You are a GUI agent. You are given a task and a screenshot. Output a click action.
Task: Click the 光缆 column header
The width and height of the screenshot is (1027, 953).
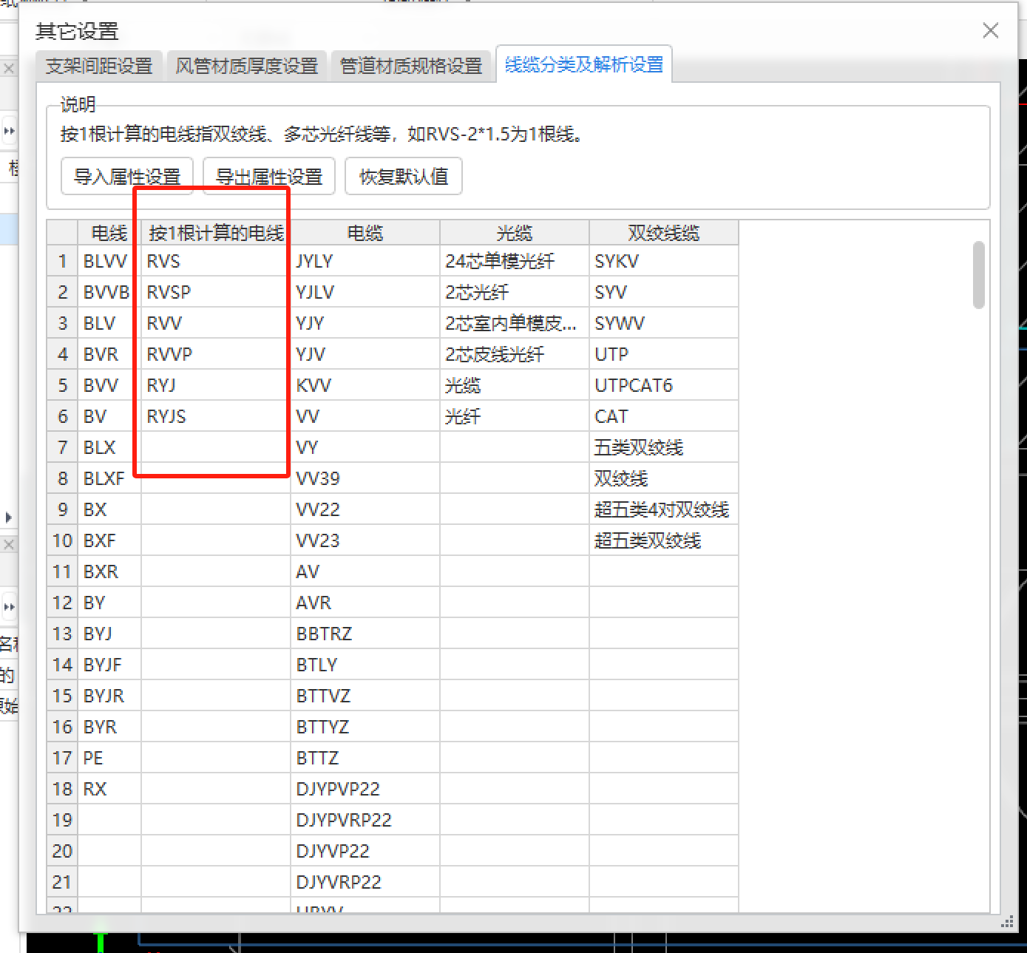click(515, 233)
